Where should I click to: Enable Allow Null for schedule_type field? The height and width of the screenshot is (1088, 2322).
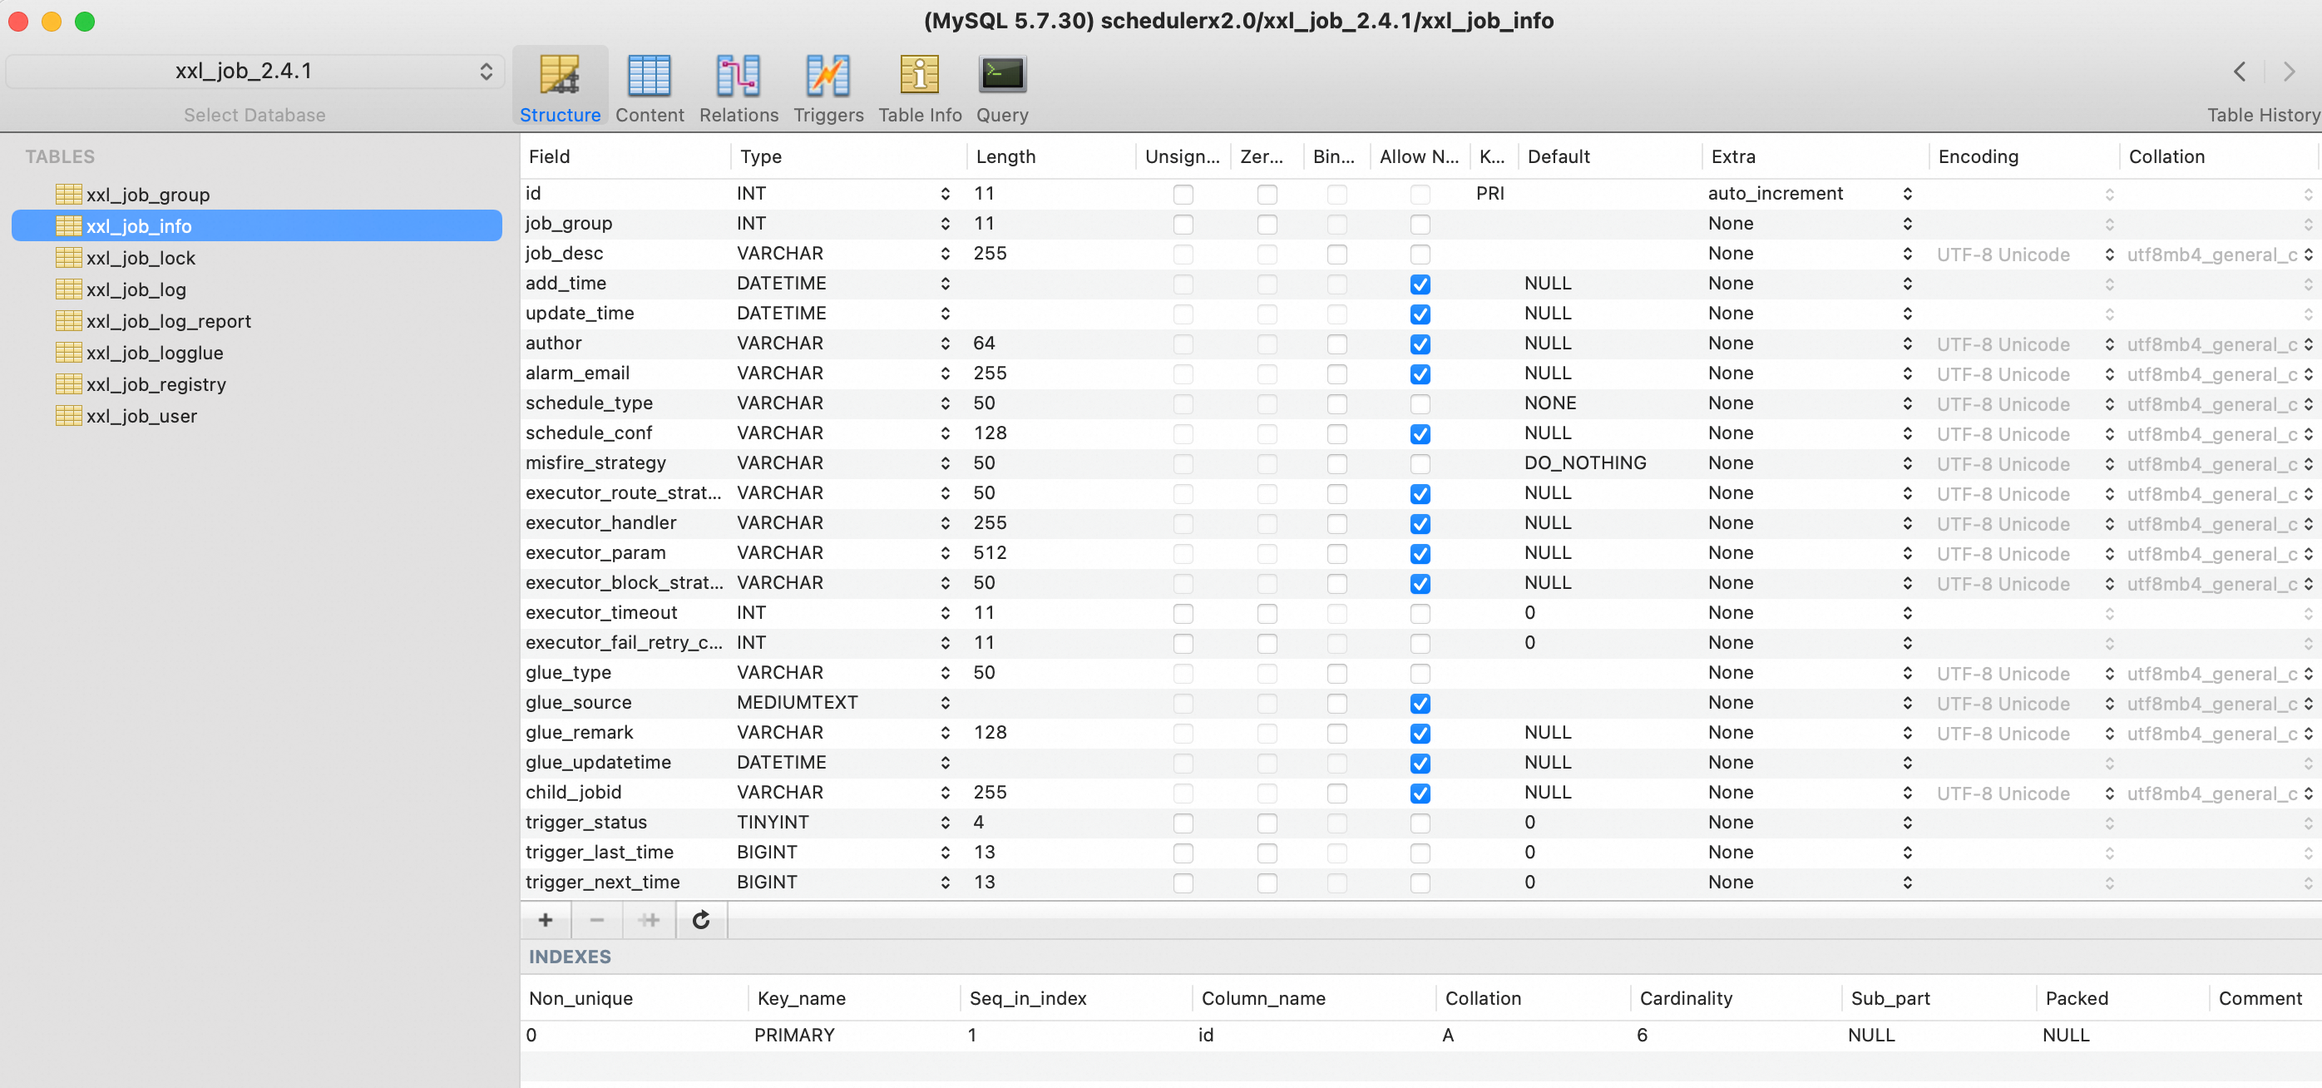1420,405
